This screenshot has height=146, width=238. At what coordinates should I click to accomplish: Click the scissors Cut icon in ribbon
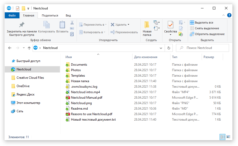click(x=72, y=23)
